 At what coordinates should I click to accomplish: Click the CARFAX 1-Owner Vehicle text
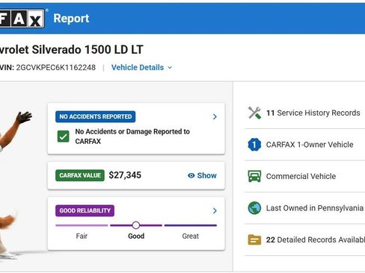310,145
